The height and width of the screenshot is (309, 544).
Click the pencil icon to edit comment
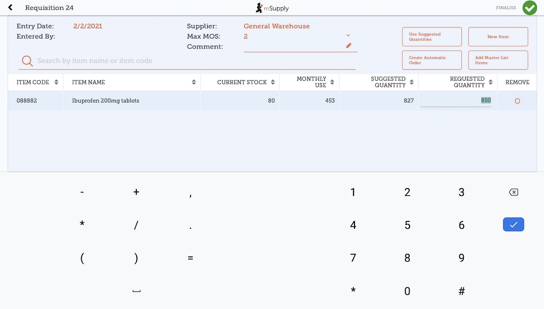point(348,46)
